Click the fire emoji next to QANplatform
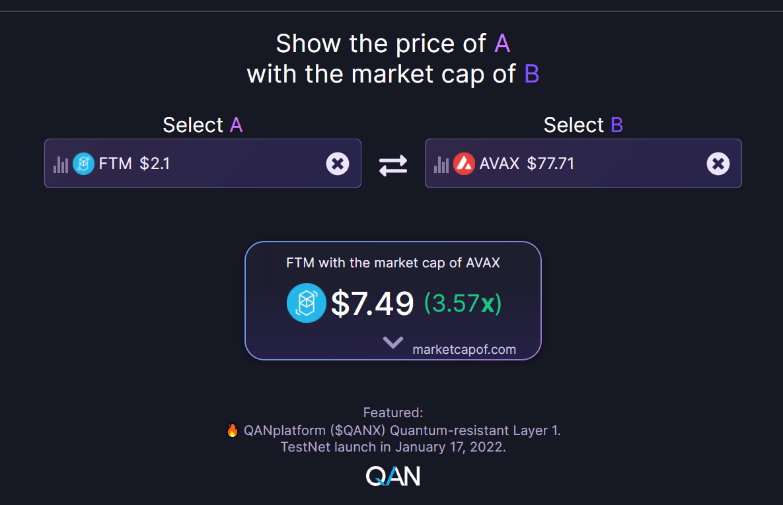 click(x=232, y=430)
